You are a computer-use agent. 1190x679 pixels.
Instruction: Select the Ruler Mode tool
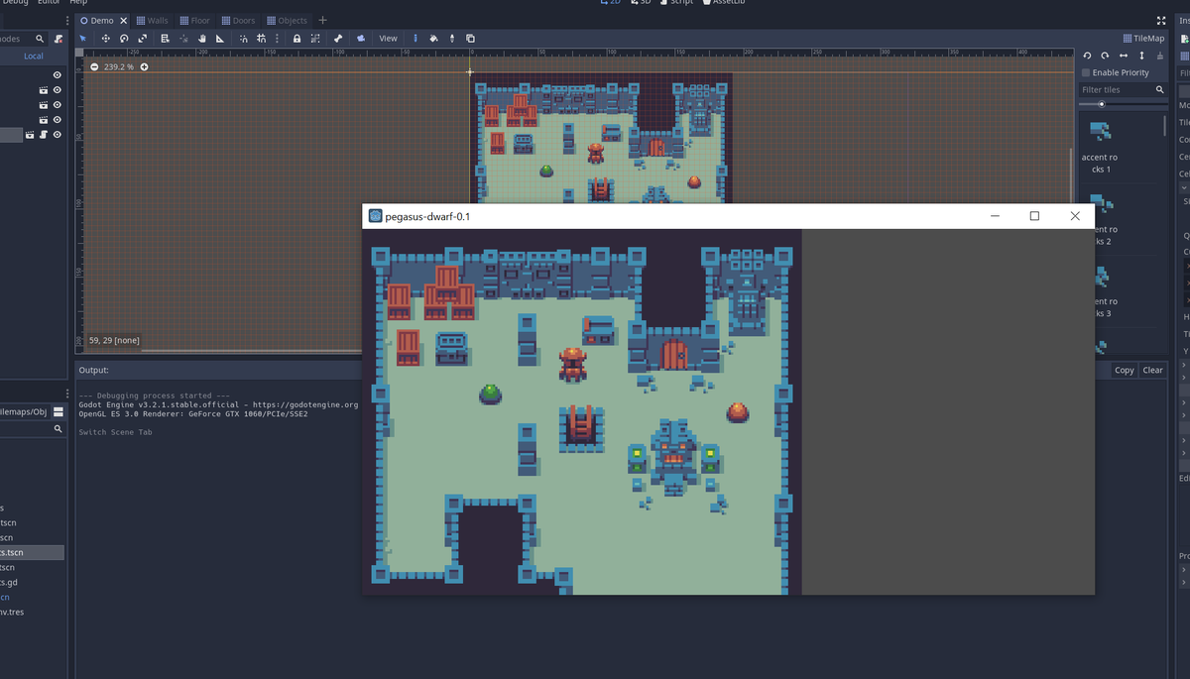[x=219, y=39]
